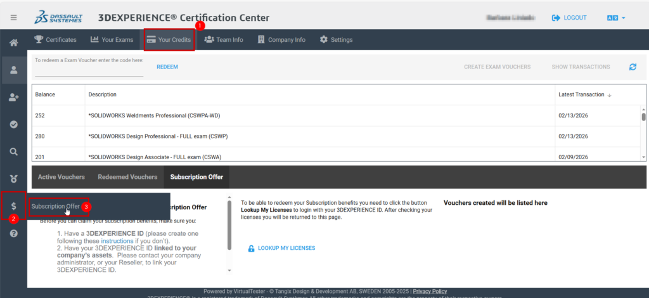The width and height of the screenshot is (649, 298).
Task: Click SHOW TRANSACTIONS
Action: pyautogui.click(x=581, y=67)
